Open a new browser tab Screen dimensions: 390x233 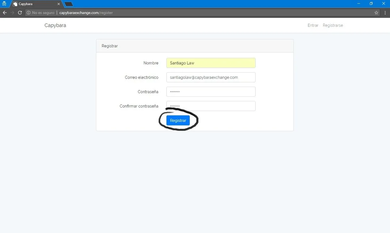pos(69,4)
